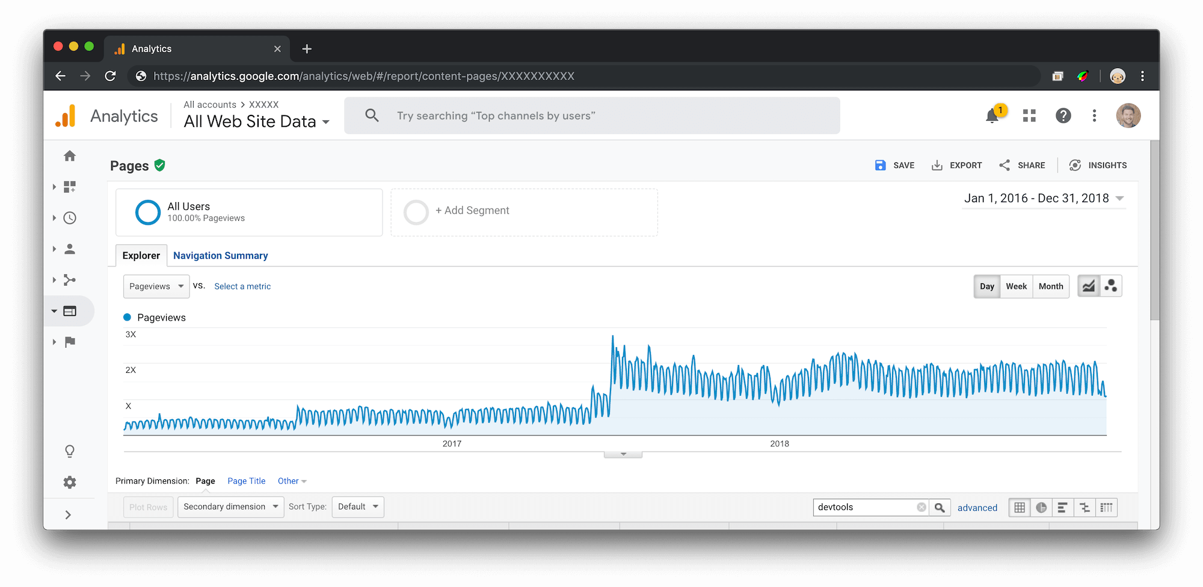This screenshot has height=587, width=1203.
Task: Switch to Month granularity
Action: pos(1050,286)
